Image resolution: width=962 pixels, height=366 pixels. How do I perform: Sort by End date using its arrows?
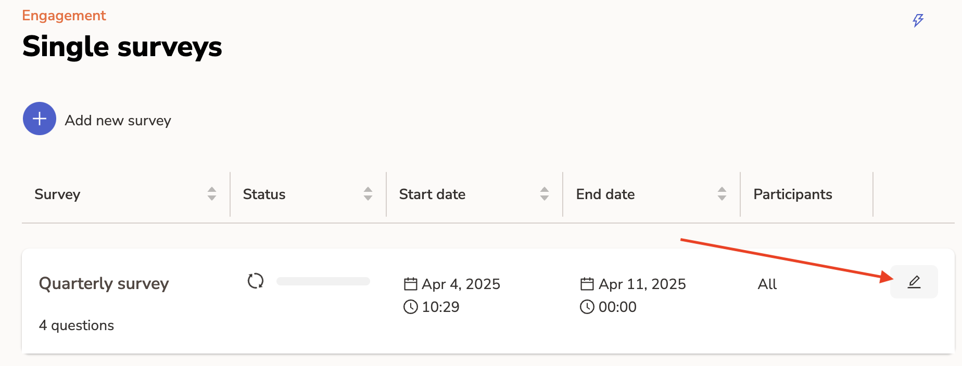722,194
